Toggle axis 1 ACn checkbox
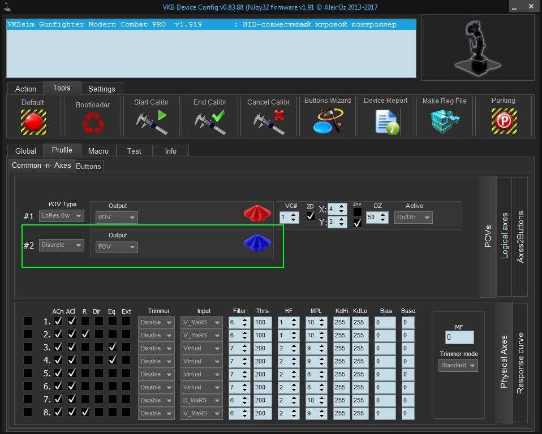The image size is (542, 434). pyautogui.click(x=58, y=321)
